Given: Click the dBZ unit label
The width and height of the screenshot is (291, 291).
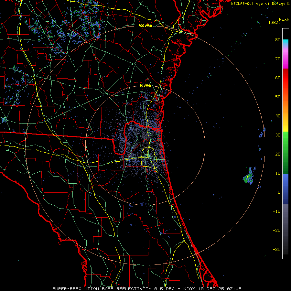Looking at the screenshot, I should pos(275,22).
